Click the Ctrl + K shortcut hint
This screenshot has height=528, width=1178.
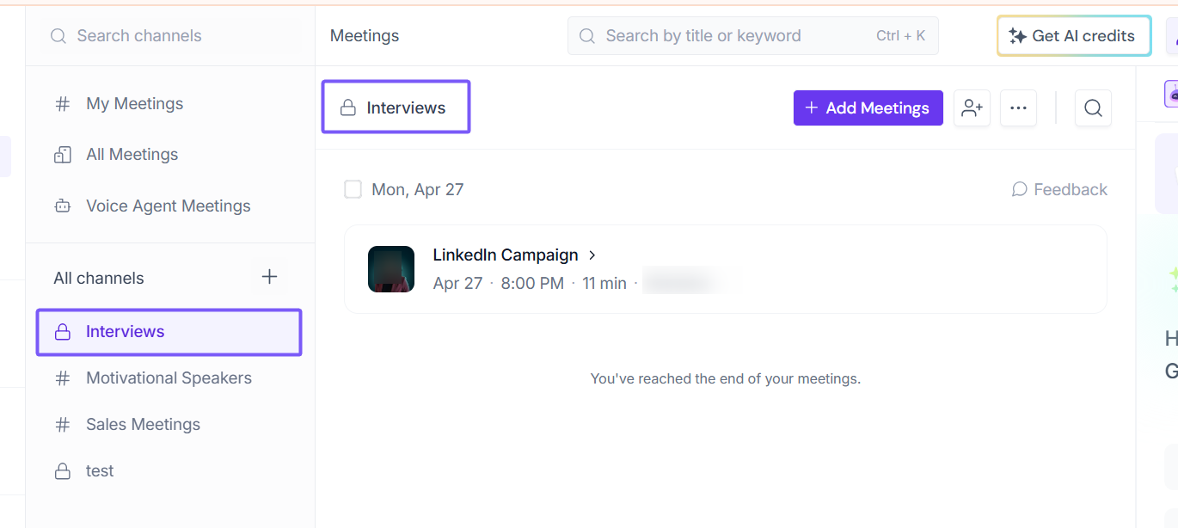901,35
